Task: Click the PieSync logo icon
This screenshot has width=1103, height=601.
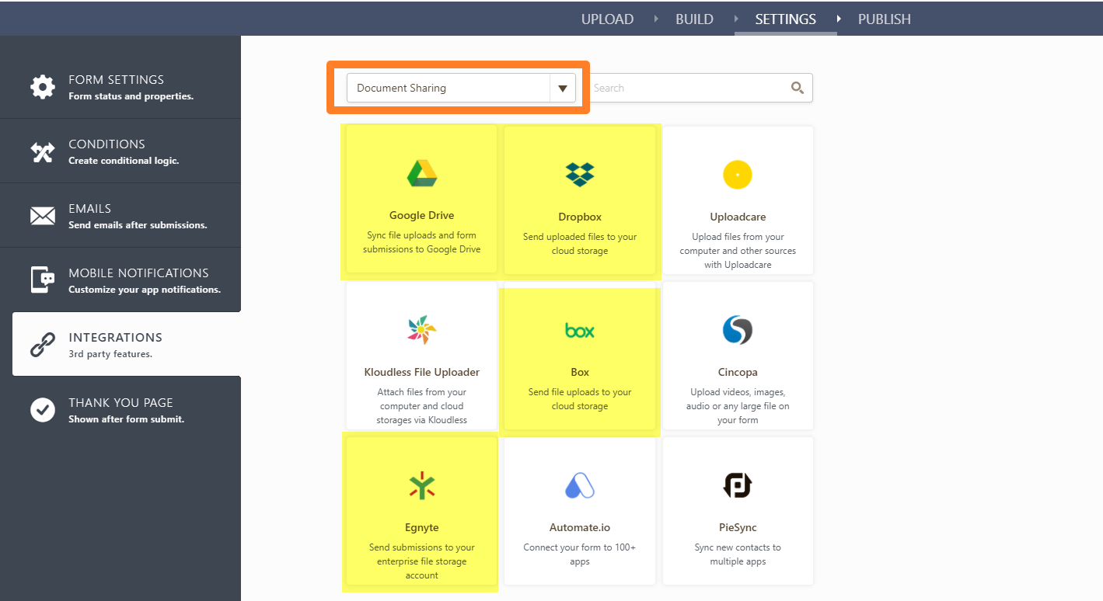Action: tap(737, 486)
